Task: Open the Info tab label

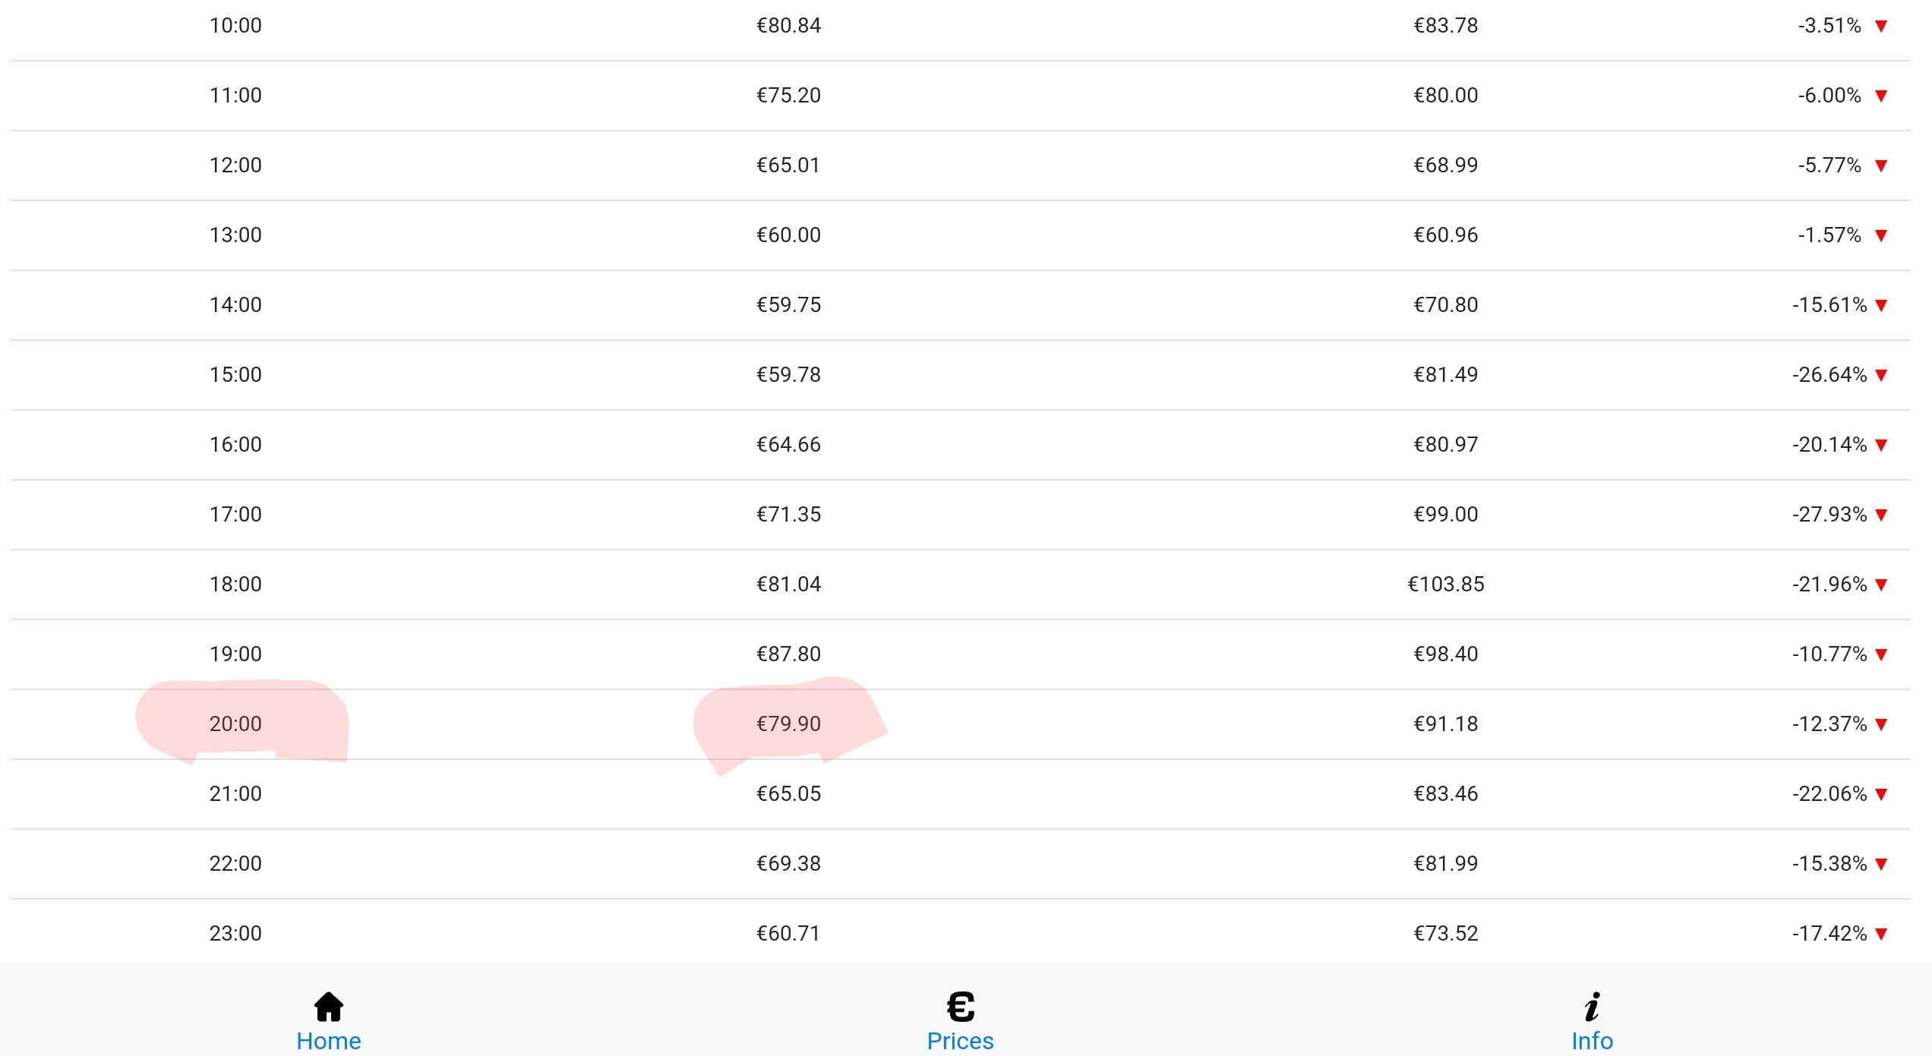Action: (x=1593, y=1041)
